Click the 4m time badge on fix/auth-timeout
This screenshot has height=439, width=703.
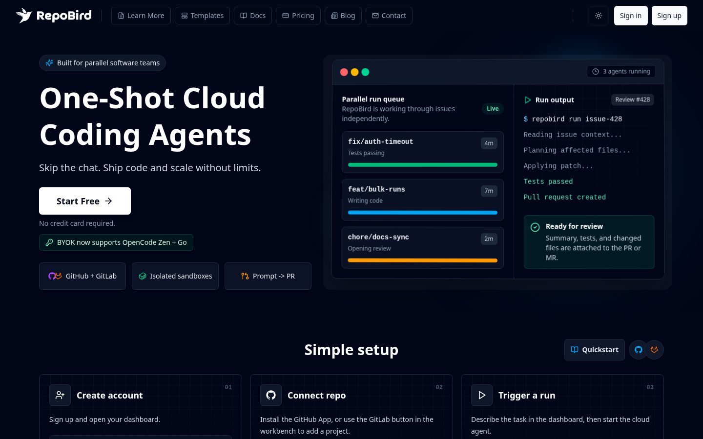(489, 143)
